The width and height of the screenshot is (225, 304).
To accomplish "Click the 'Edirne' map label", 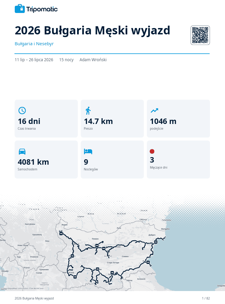I will tap(130, 280).
